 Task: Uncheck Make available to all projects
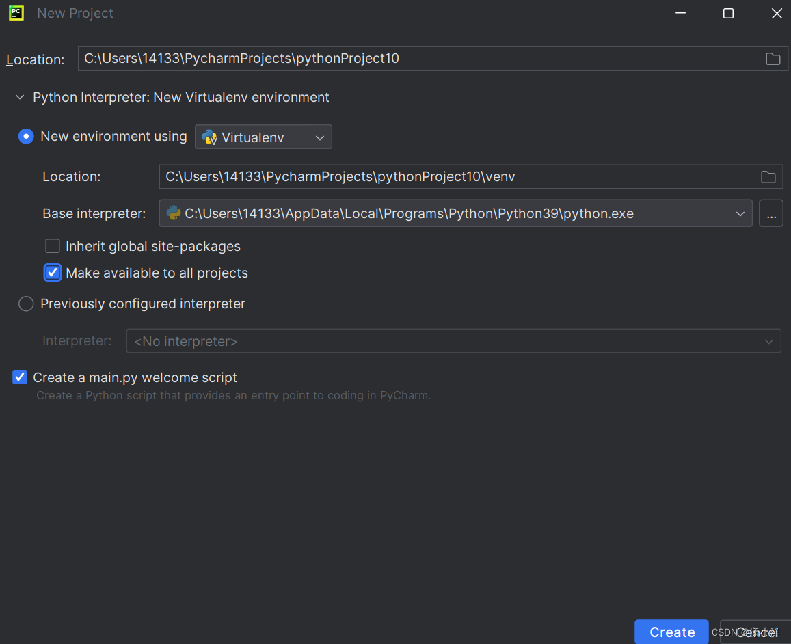53,272
